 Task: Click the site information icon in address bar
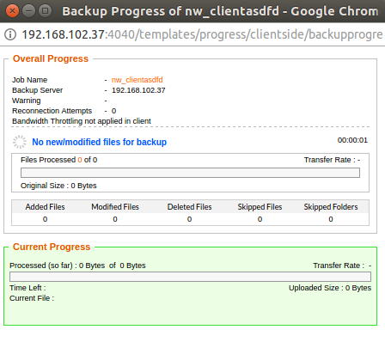coord(10,34)
